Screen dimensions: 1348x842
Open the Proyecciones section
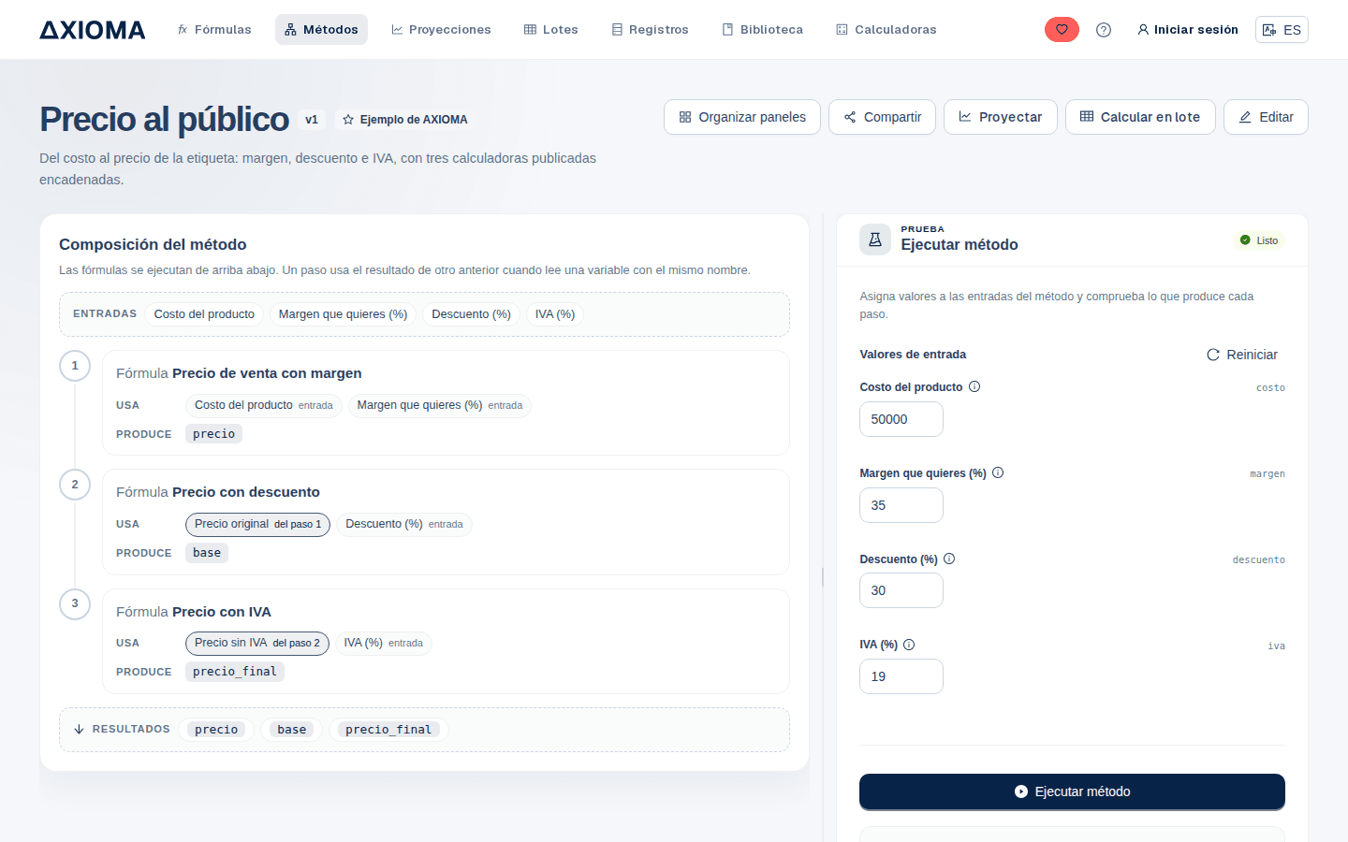click(x=441, y=30)
